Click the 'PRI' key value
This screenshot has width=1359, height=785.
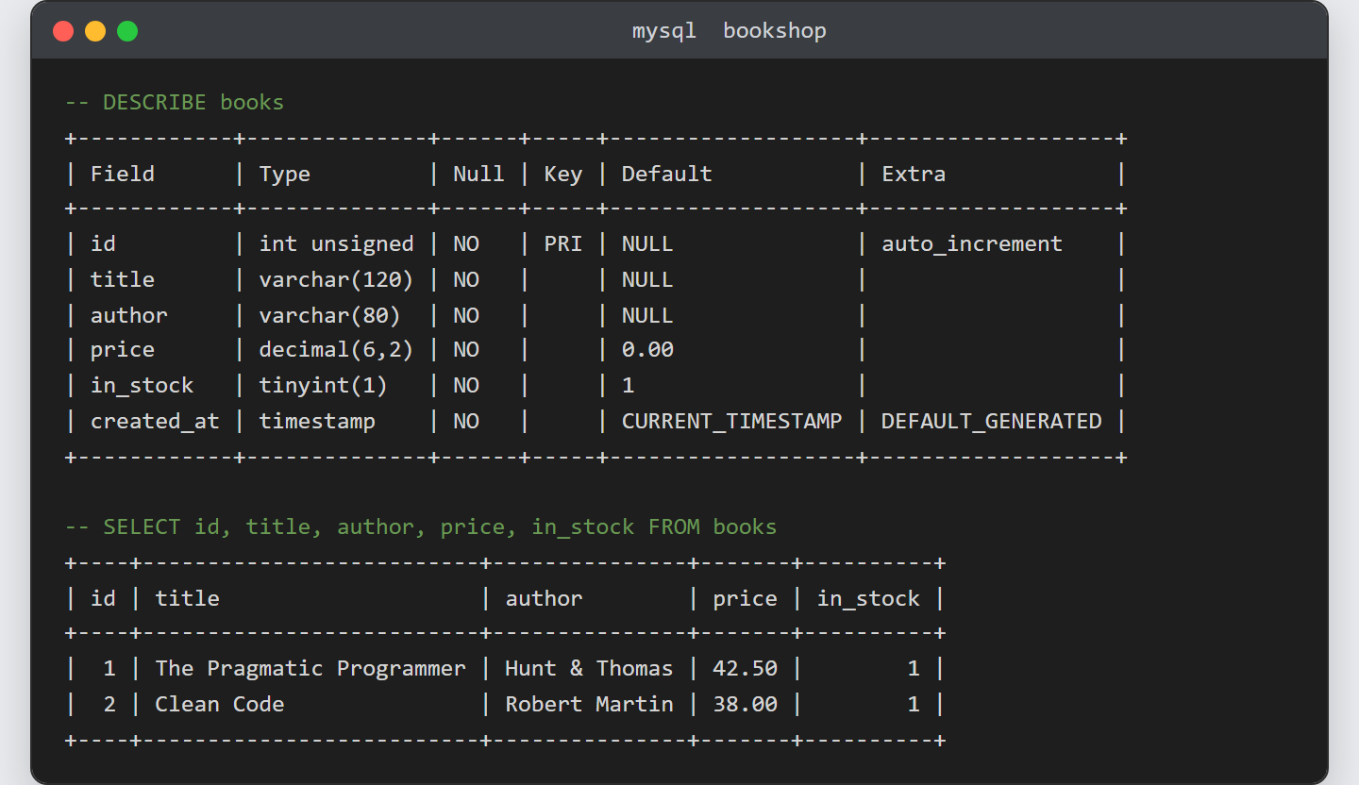click(563, 243)
